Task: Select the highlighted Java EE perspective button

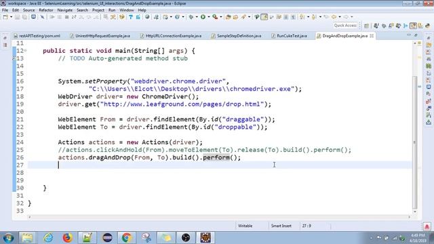Action: point(413,26)
